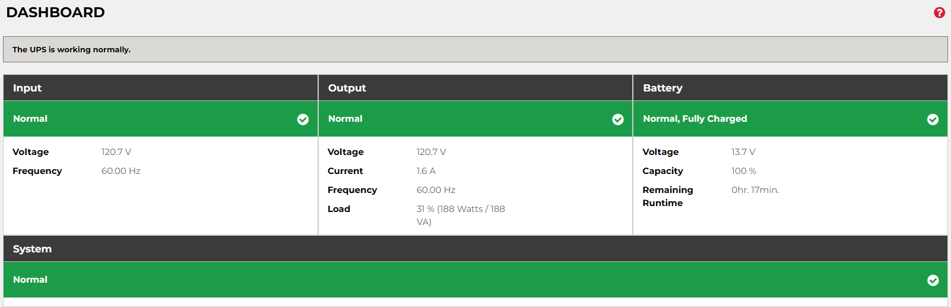Select the Input panel header
Image resolution: width=951 pixels, height=307 pixels.
tap(160, 88)
